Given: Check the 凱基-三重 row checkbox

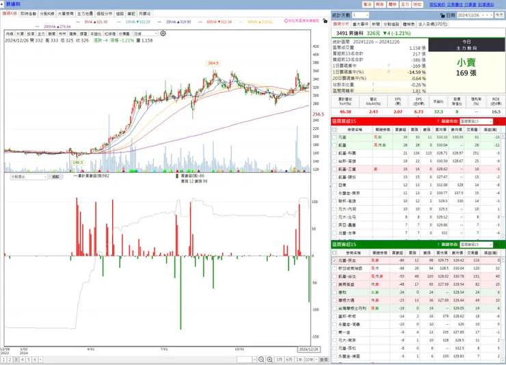Looking at the screenshot, I should pyautogui.click(x=334, y=169).
